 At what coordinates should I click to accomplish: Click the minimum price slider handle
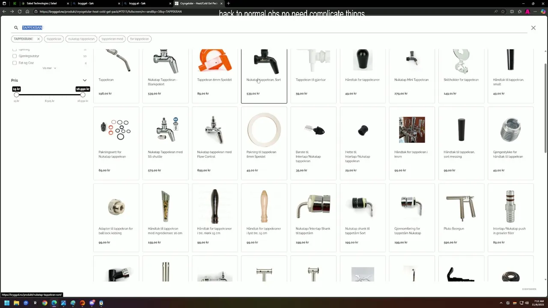pos(16,95)
